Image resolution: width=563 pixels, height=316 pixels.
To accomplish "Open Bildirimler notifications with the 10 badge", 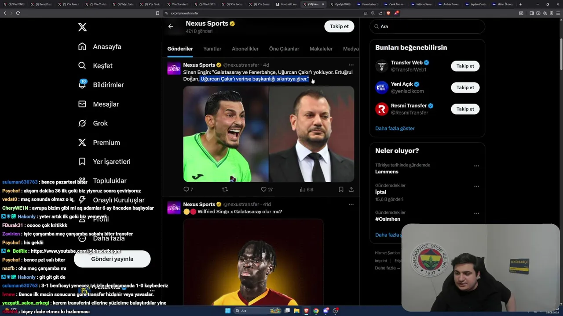I will coord(101,85).
